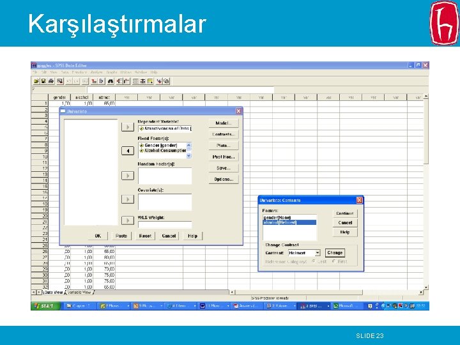
Task: Click the Go to Case toolbar icon
Action: 94,81
